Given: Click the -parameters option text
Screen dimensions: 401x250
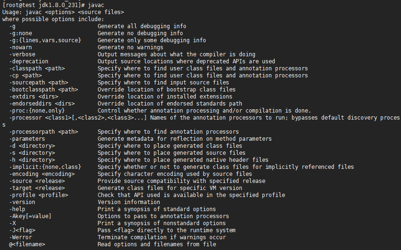Looking at the screenshot, I should click(27, 139).
